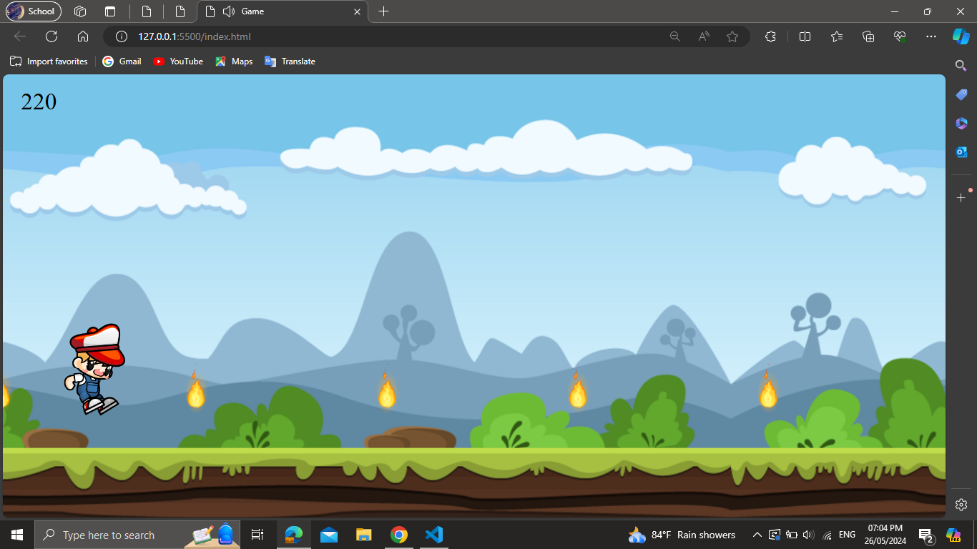Close the Game tab

click(x=358, y=11)
